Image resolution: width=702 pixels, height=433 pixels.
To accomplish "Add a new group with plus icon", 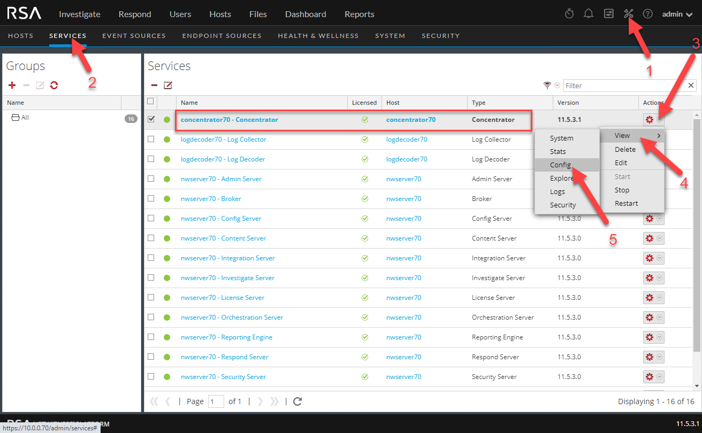I will (x=12, y=86).
